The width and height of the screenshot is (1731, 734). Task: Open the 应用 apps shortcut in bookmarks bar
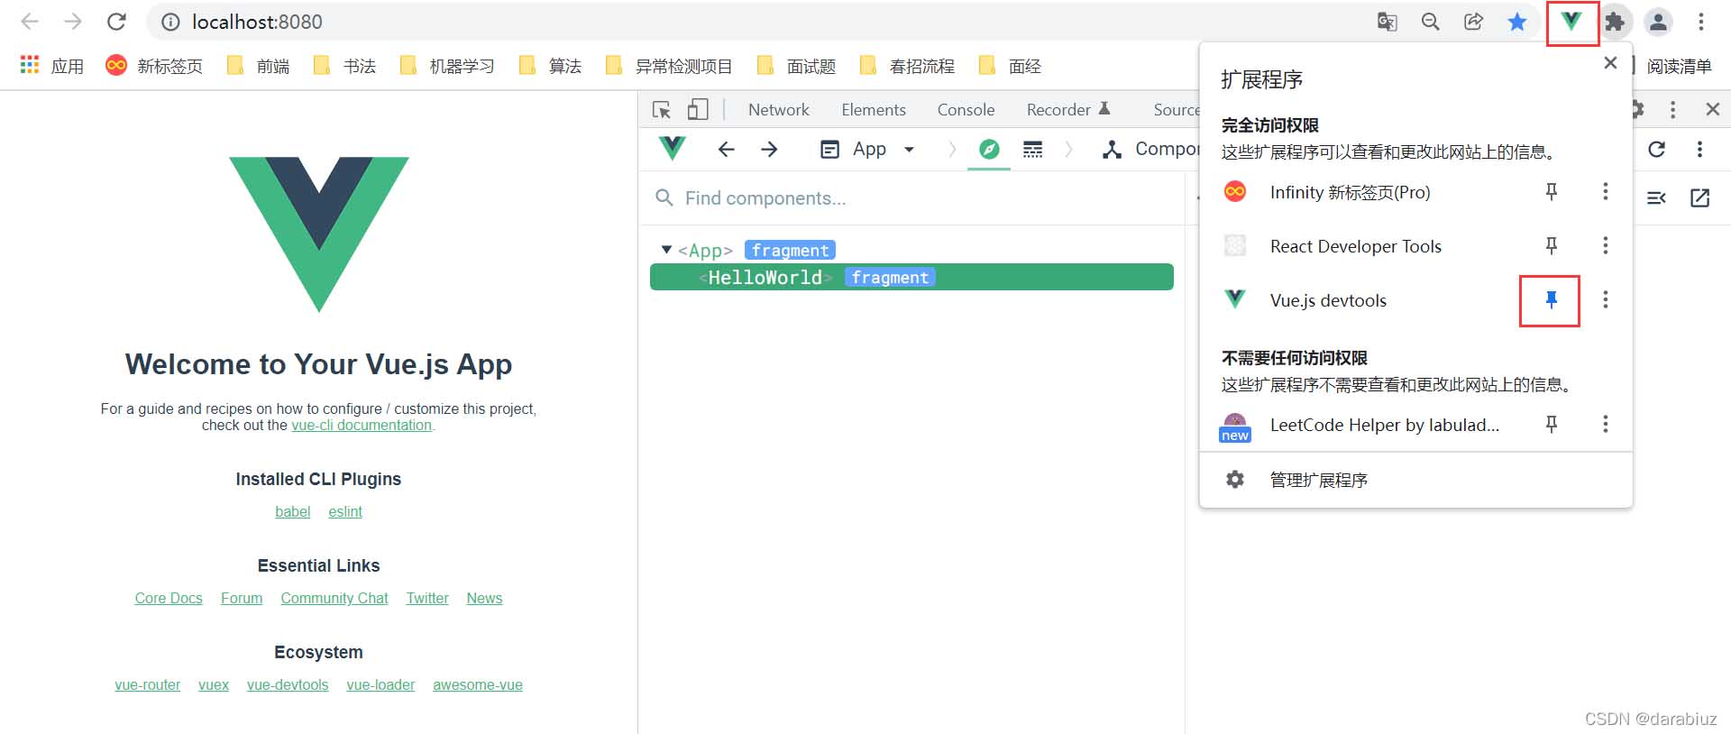coord(52,66)
